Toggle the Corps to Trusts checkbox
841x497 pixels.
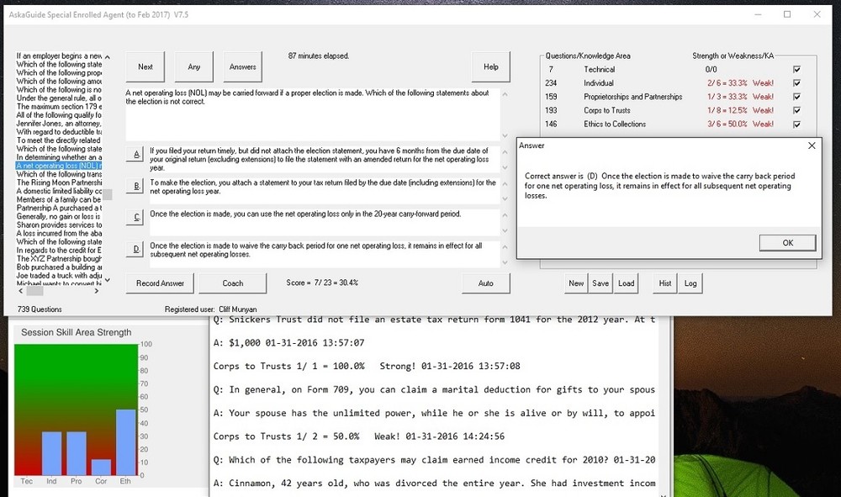(x=796, y=110)
